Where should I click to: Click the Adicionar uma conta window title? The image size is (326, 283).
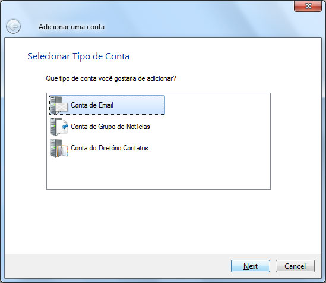pos(71,27)
